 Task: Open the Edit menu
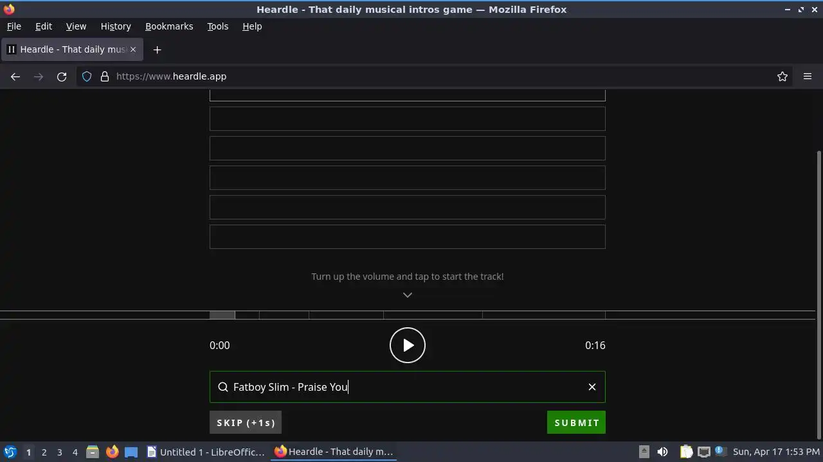pyautogui.click(x=44, y=26)
